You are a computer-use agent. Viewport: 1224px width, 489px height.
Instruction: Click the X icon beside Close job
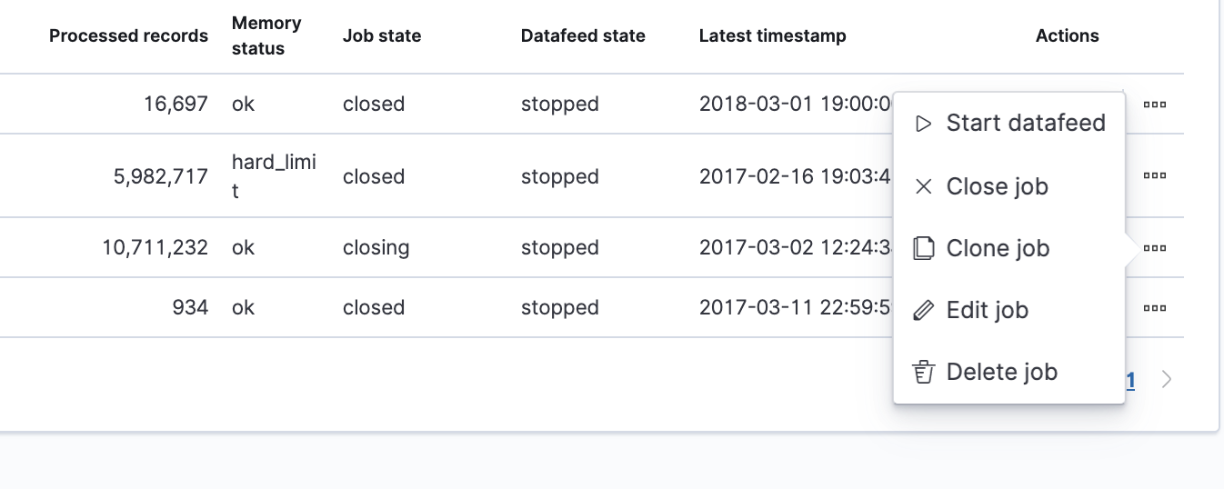[x=924, y=186]
